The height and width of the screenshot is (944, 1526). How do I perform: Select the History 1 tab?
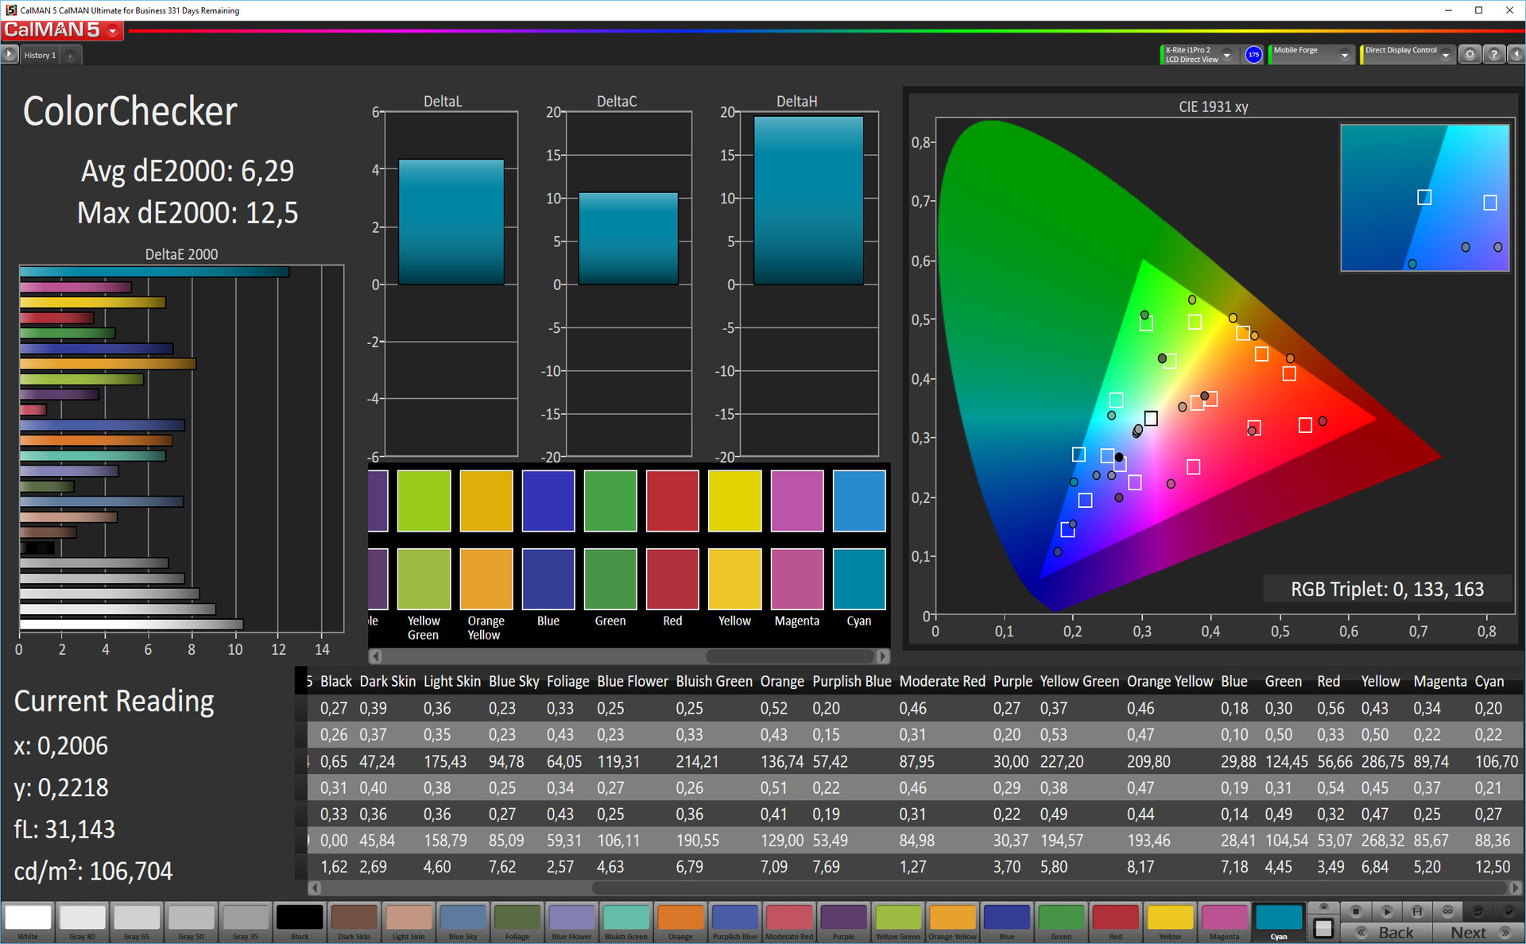pyautogui.click(x=40, y=55)
